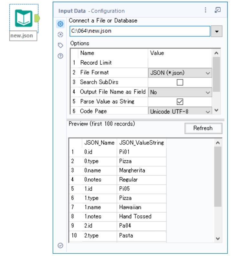Select the Hawaiian value cell
Image resolution: width=231 pixels, height=256 pixels.
[x=142, y=207]
